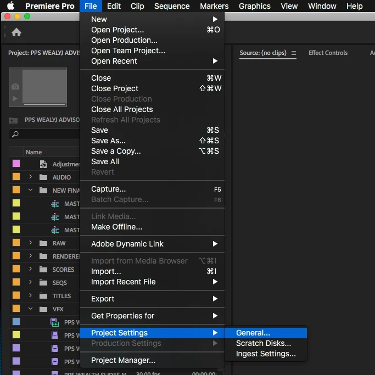
Task: Open the Open Recent submenu
Action: click(x=152, y=61)
